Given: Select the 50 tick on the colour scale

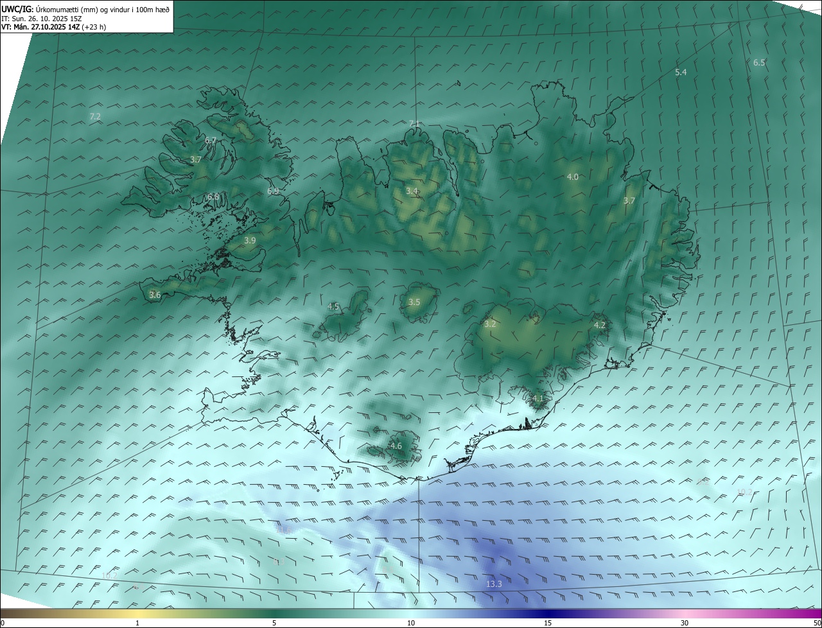Looking at the screenshot, I should click(817, 623).
